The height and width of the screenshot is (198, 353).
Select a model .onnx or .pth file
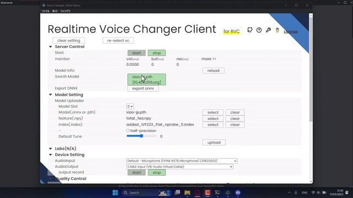point(213,112)
